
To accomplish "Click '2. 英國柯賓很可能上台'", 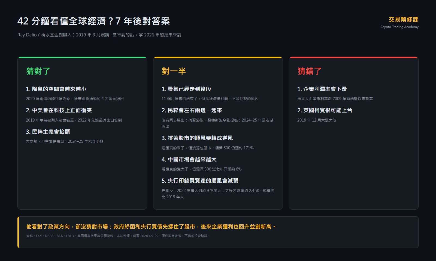I will point(325,110).
